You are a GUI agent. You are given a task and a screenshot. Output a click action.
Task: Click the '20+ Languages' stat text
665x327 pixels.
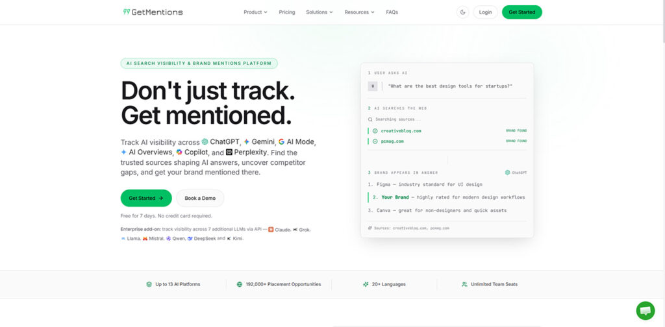tap(389, 285)
